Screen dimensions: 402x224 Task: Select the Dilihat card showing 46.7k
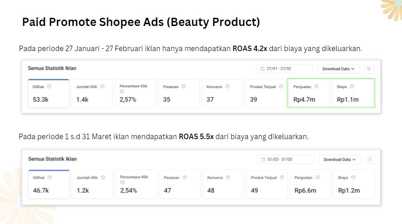coord(48,184)
